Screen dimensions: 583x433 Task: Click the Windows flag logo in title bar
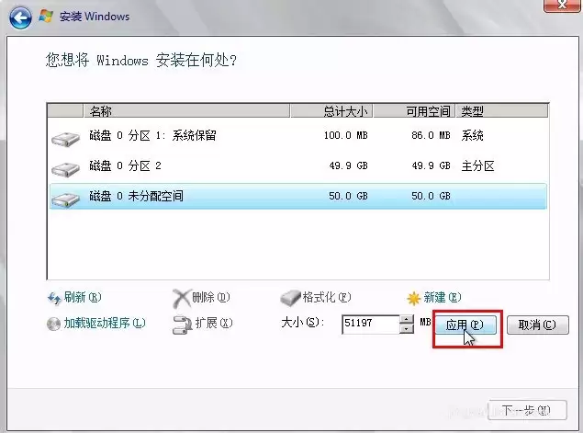coord(46,17)
